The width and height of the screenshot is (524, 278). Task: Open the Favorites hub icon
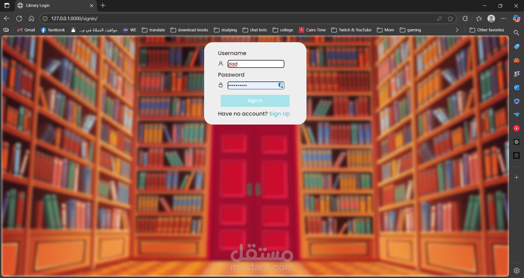(x=479, y=19)
